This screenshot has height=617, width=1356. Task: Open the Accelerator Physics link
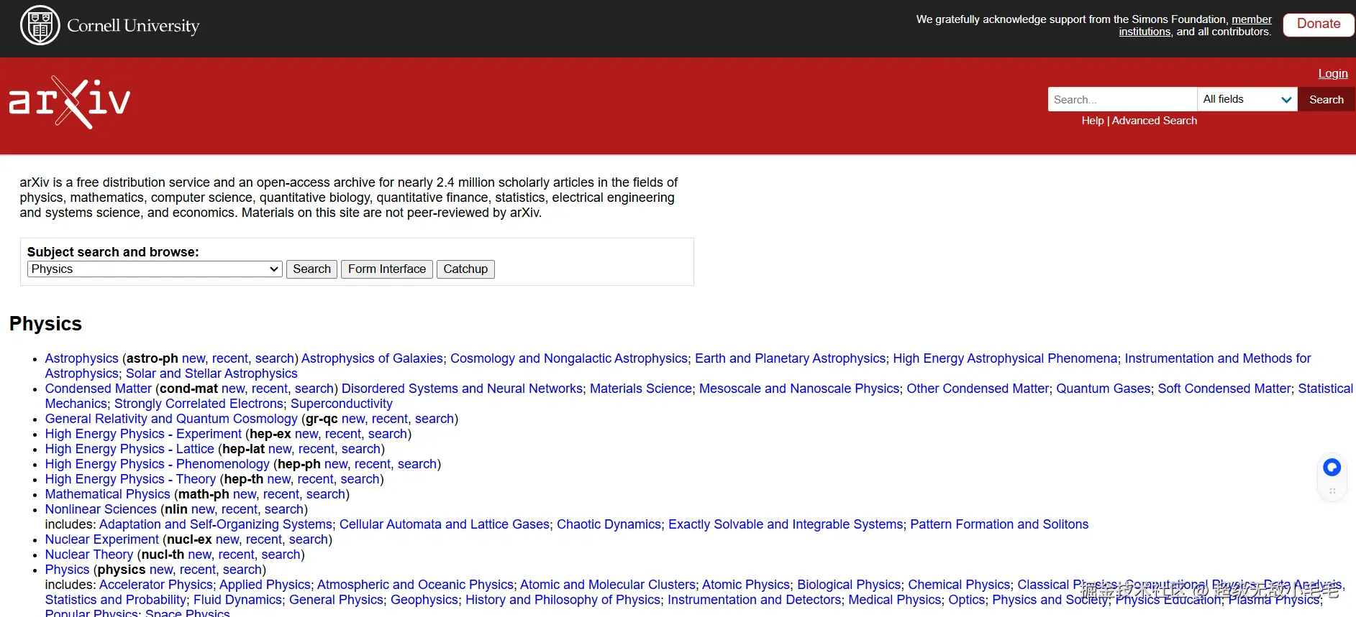coord(156,585)
